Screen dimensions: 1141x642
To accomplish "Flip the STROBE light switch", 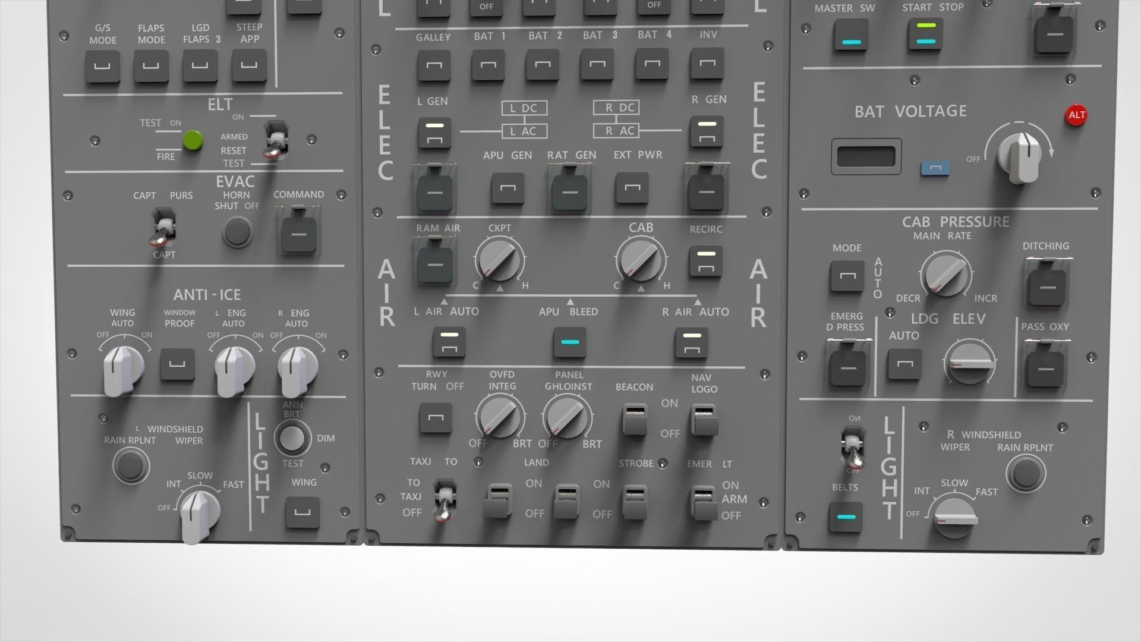I will click(x=634, y=503).
